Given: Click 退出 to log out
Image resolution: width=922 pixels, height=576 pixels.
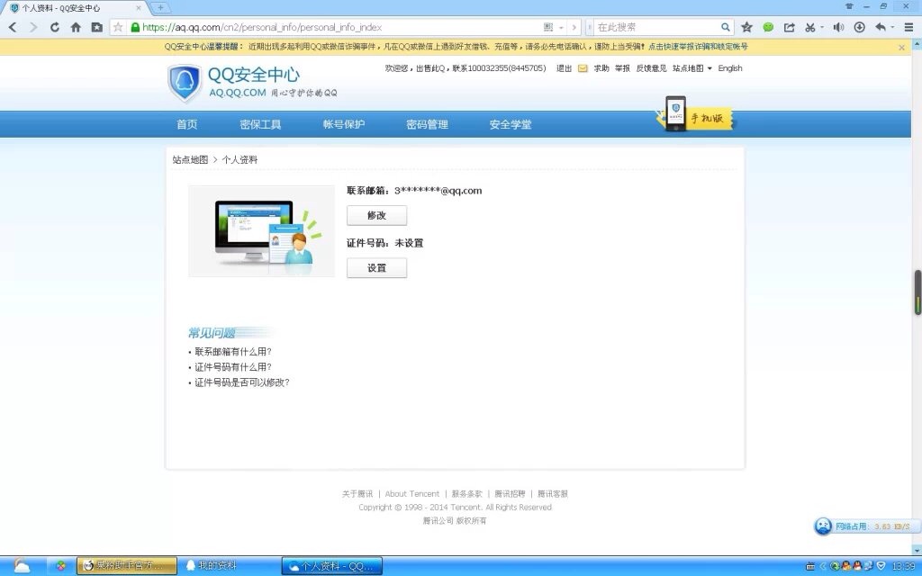Looking at the screenshot, I should click(564, 68).
